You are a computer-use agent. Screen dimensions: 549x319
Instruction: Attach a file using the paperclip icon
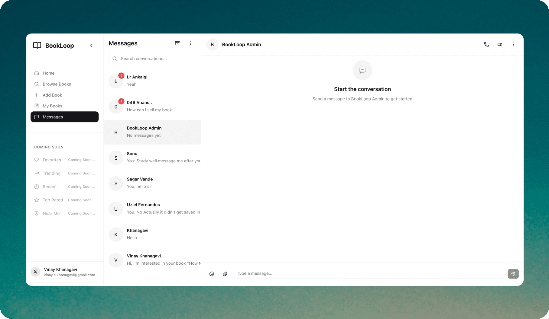click(x=225, y=274)
